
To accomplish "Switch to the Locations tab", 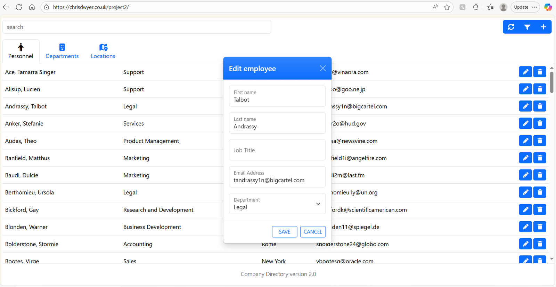I will 103,51.
